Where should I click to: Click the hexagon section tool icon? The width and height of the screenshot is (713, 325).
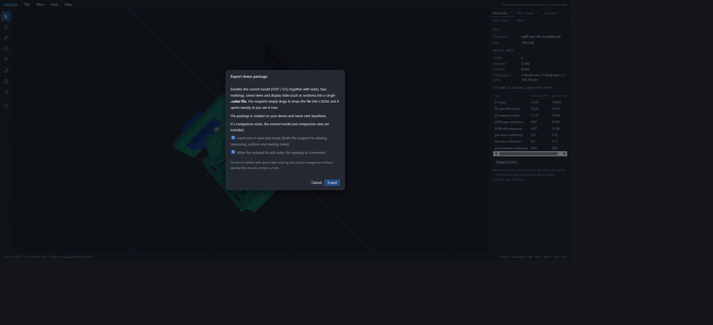click(6, 49)
